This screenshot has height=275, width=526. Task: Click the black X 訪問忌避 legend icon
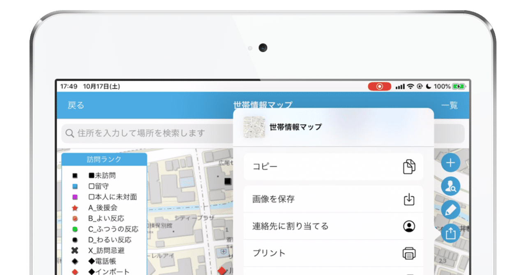pyautogui.click(x=75, y=250)
